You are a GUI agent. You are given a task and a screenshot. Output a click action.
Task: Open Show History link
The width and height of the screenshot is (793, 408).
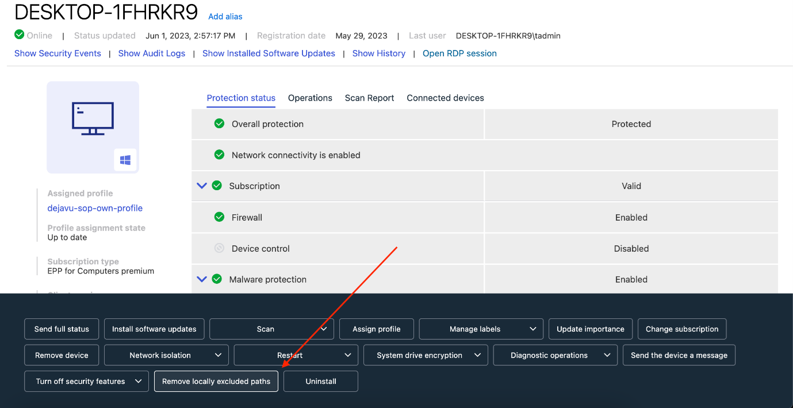[379, 53]
